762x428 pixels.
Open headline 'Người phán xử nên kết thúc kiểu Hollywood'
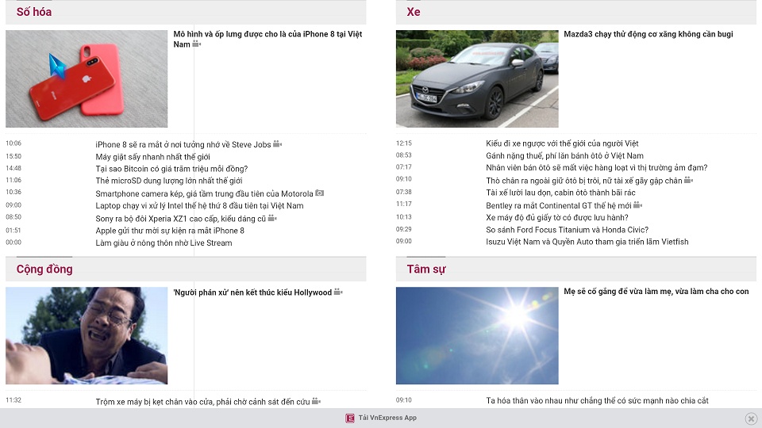[x=252, y=292]
